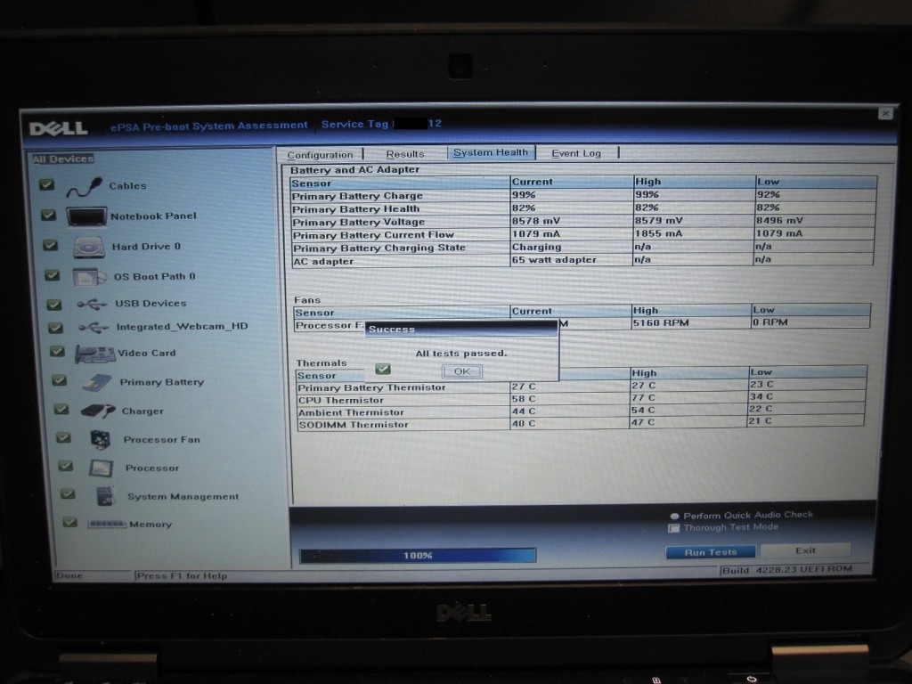Toggle the Cables checkbox
The image size is (912, 684).
pos(46,185)
